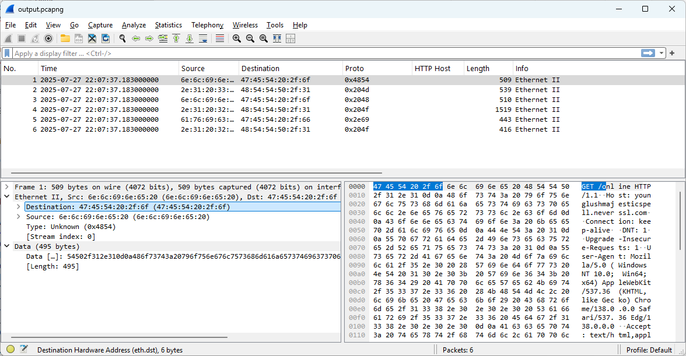686x356 pixels.
Task: Open the recent display filter dropdown arrow
Action: [x=661, y=53]
